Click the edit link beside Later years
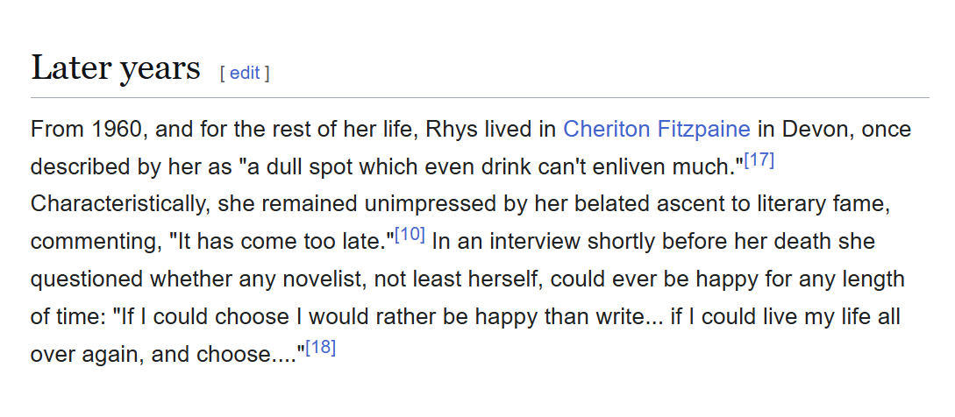This screenshot has width=955, height=417. point(245,73)
